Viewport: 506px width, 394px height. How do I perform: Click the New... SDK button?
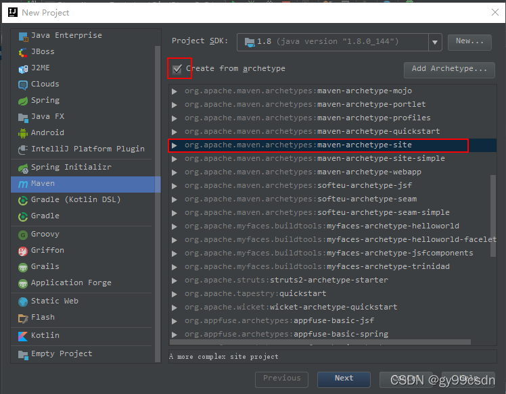coord(469,42)
